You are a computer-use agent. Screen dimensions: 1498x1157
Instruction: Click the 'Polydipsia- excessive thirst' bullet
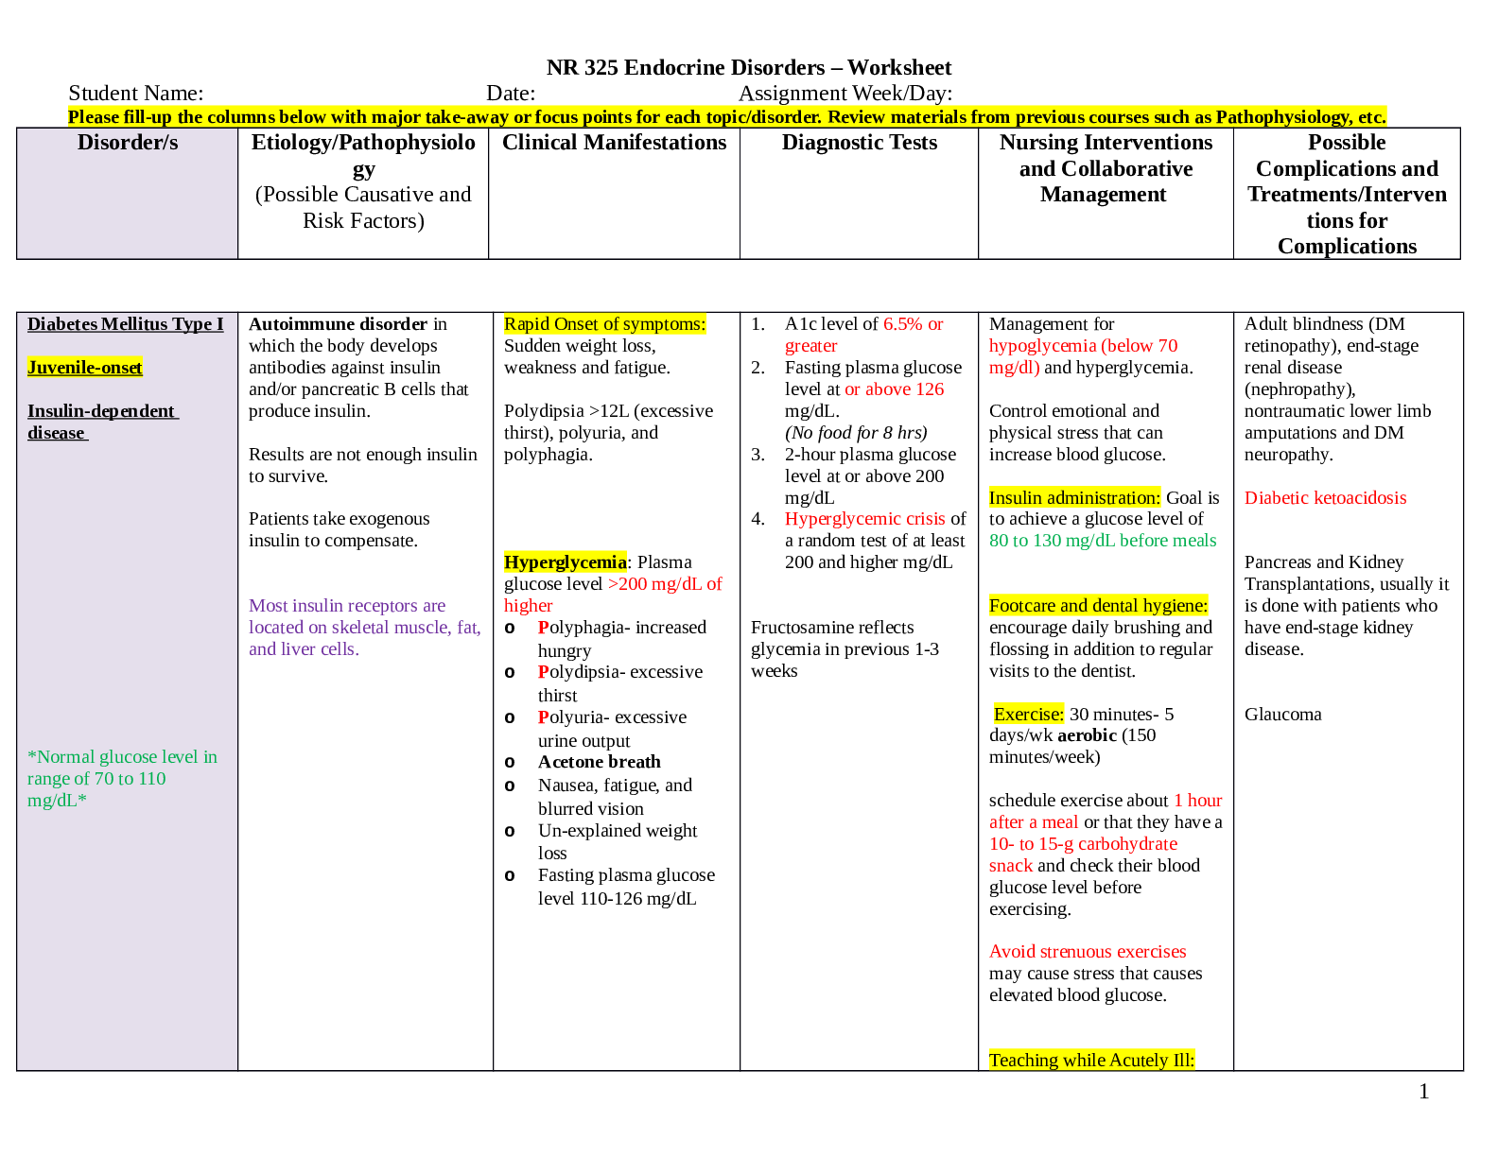click(620, 683)
